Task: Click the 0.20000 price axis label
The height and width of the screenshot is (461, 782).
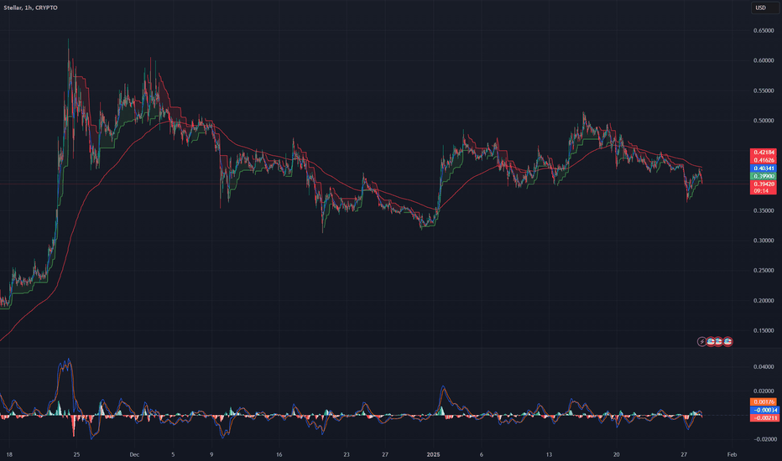Action: click(764, 301)
